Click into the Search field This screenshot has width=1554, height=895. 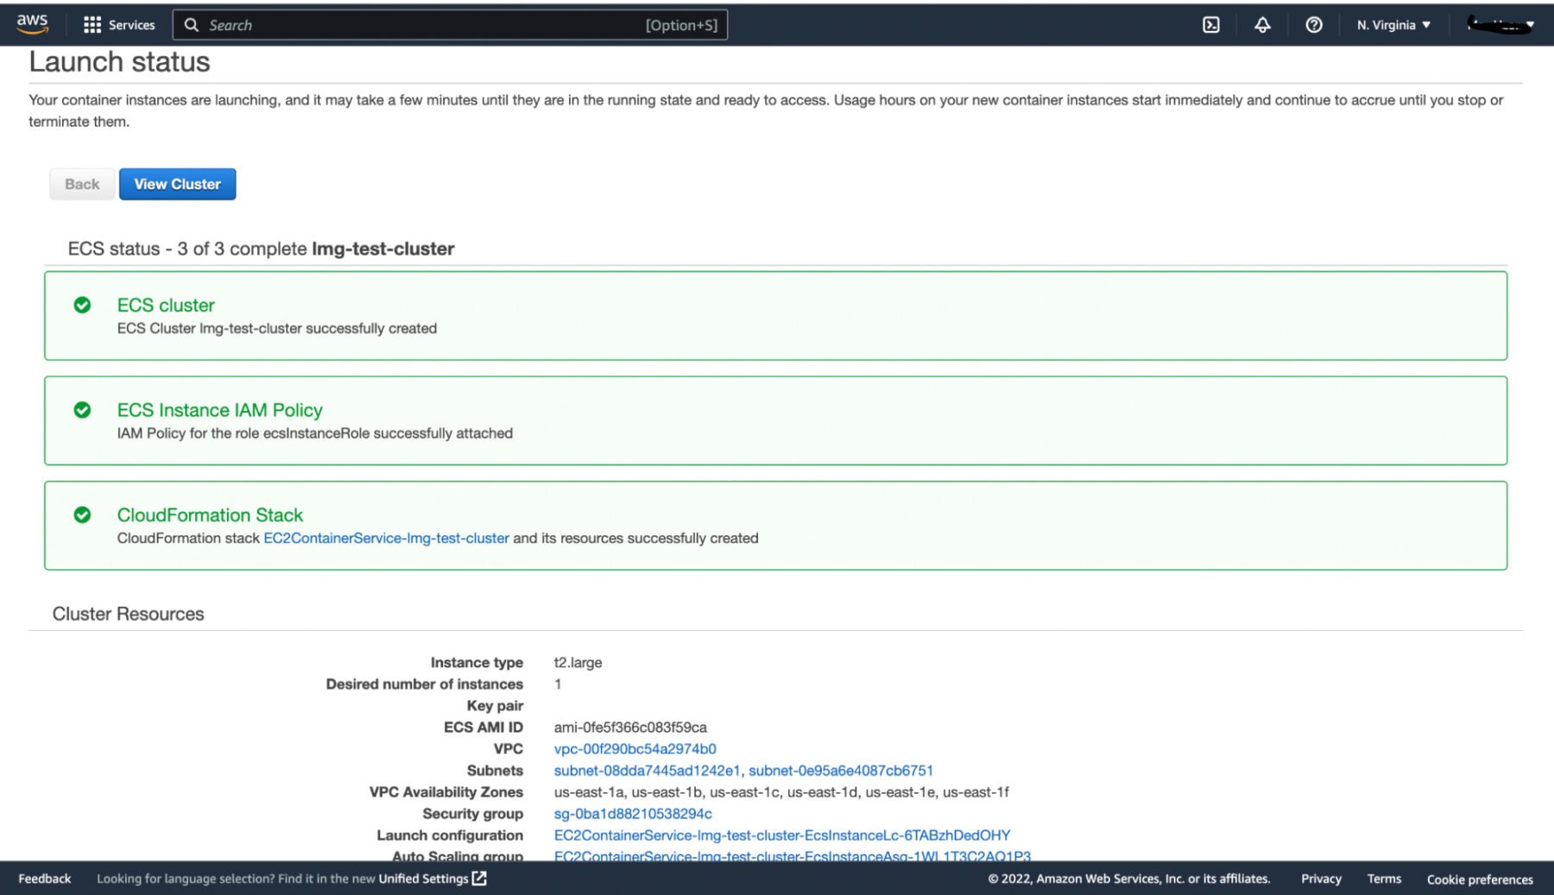[450, 25]
